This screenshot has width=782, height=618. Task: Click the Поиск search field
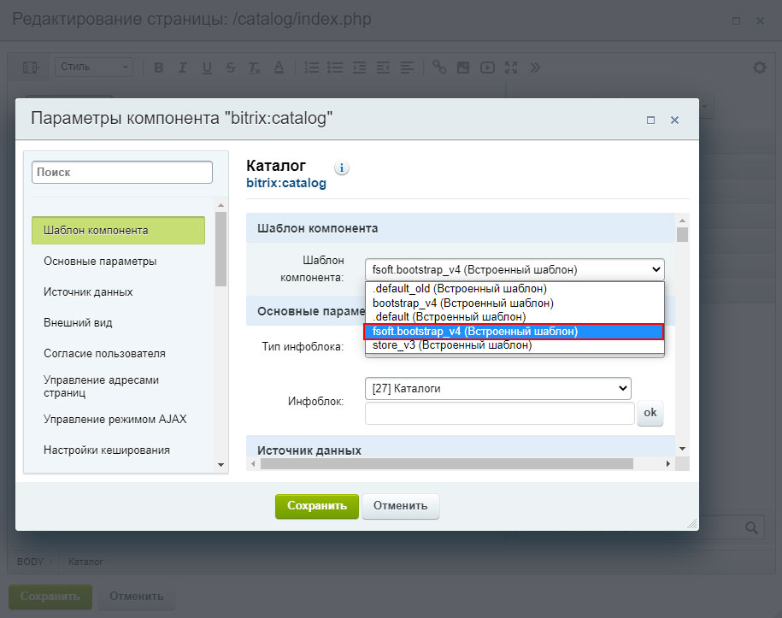pyautogui.click(x=122, y=172)
